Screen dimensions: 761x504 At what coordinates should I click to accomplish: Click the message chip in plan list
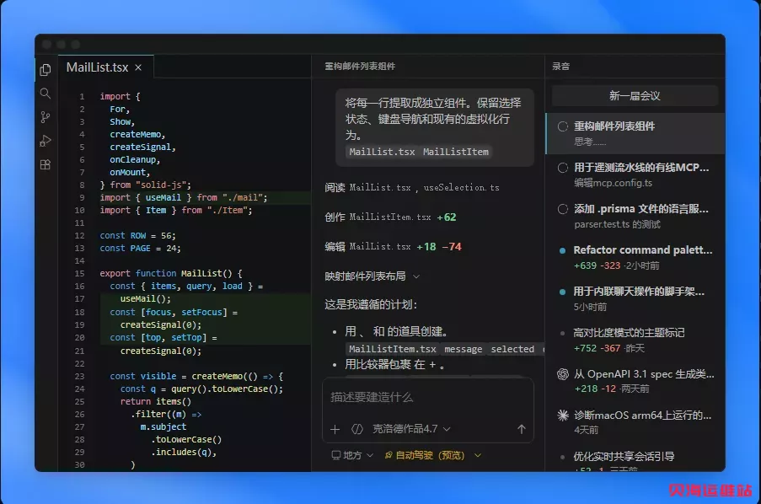point(463,349)
